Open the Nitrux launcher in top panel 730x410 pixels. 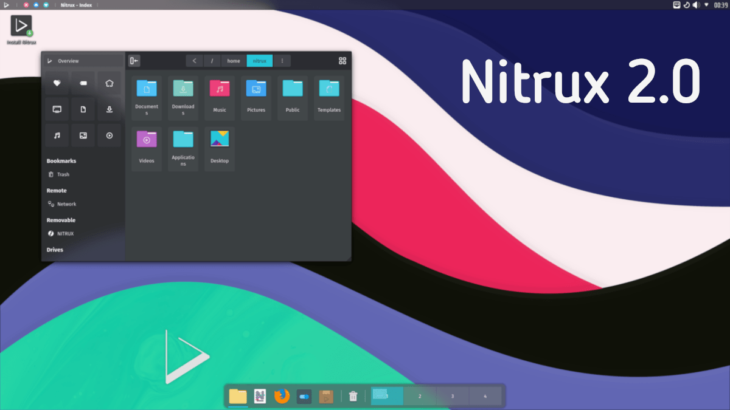pyautogui.click(x=6, y=5)
